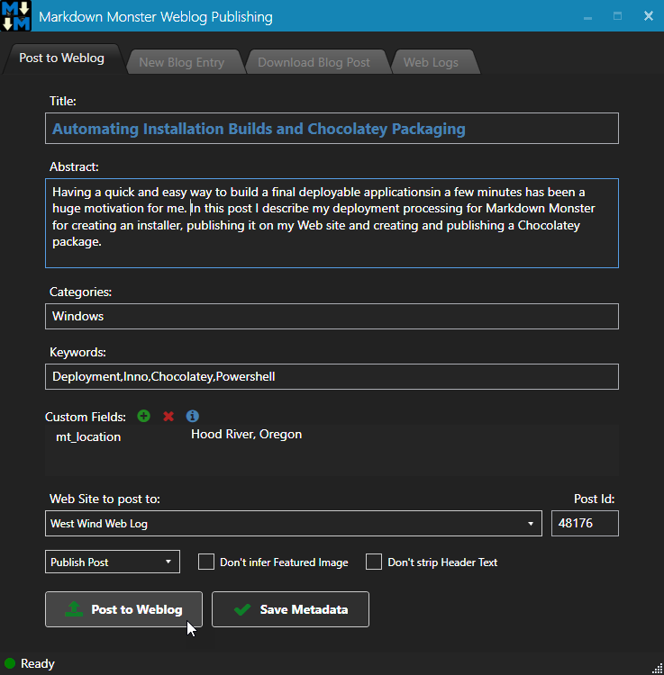Image resolution: width=664 pixels, height=675 pixels.
Task: Add a new custom field with the plus icon
Action: tap(143, 416)
